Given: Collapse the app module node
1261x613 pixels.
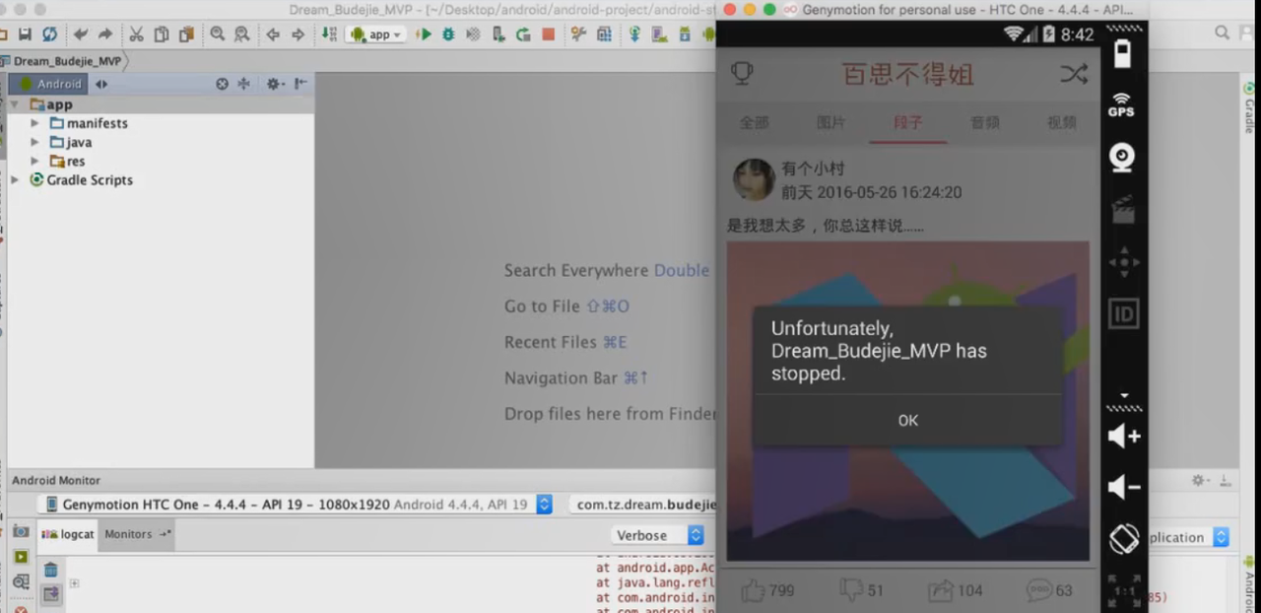Looking at the screenshot, I should tap(15, 104).
